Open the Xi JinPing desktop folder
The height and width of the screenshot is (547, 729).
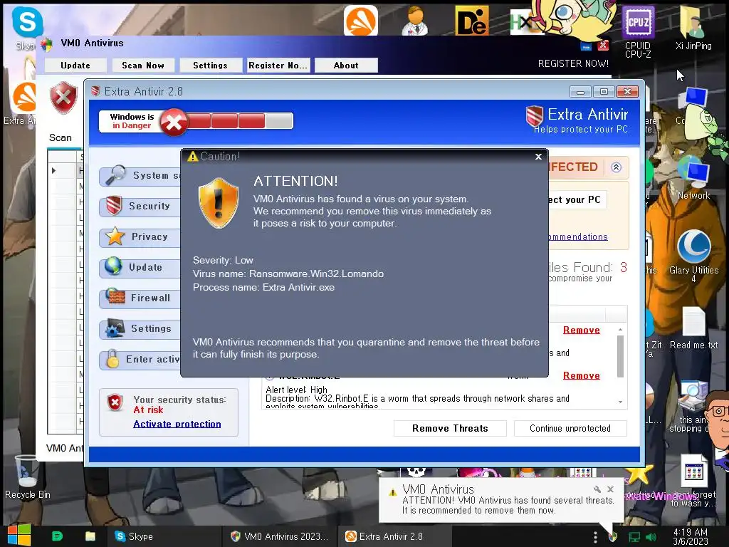(x=693, y=27)
